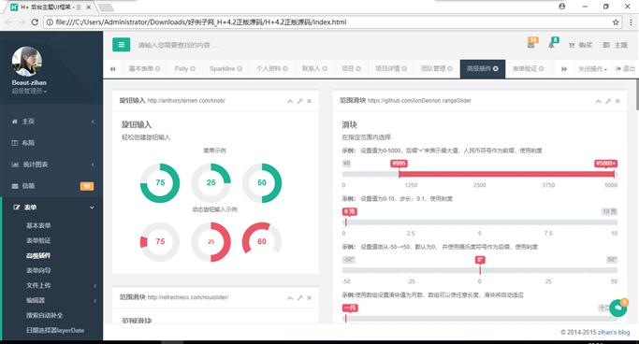Click the 一月 month slider handle
639x344 pixels.
coord(350,308)
